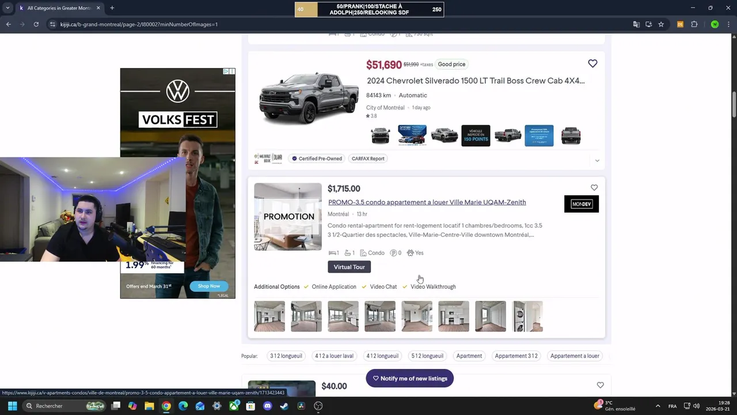Open the Windows Start menu
This screenshot has height=415, width=737.
click(x=12, y=406)
